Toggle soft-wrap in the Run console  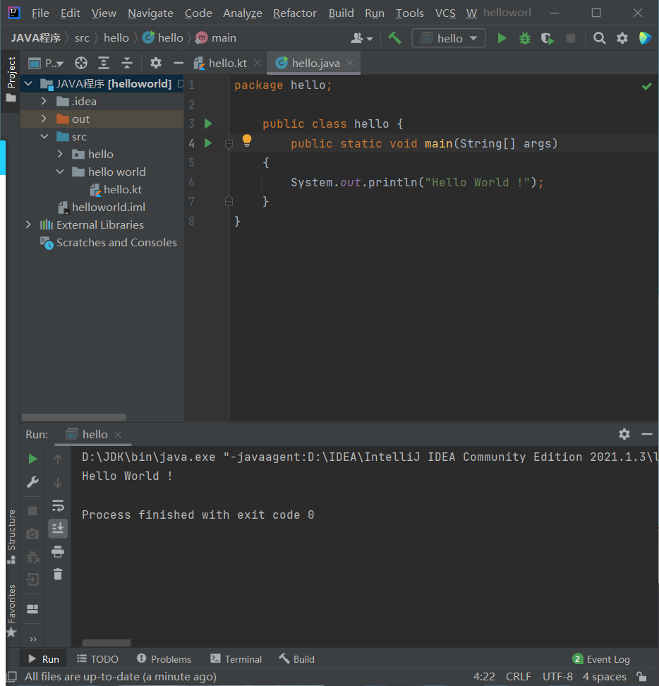point(58,505)
